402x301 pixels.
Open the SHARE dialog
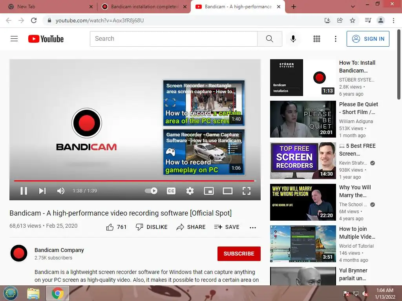click(x=191, y=227)
